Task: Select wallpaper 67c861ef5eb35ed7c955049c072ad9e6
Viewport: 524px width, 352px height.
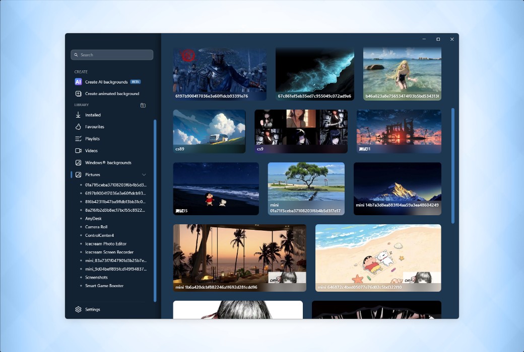Action: pyautogui.click(x=315, y=74)
